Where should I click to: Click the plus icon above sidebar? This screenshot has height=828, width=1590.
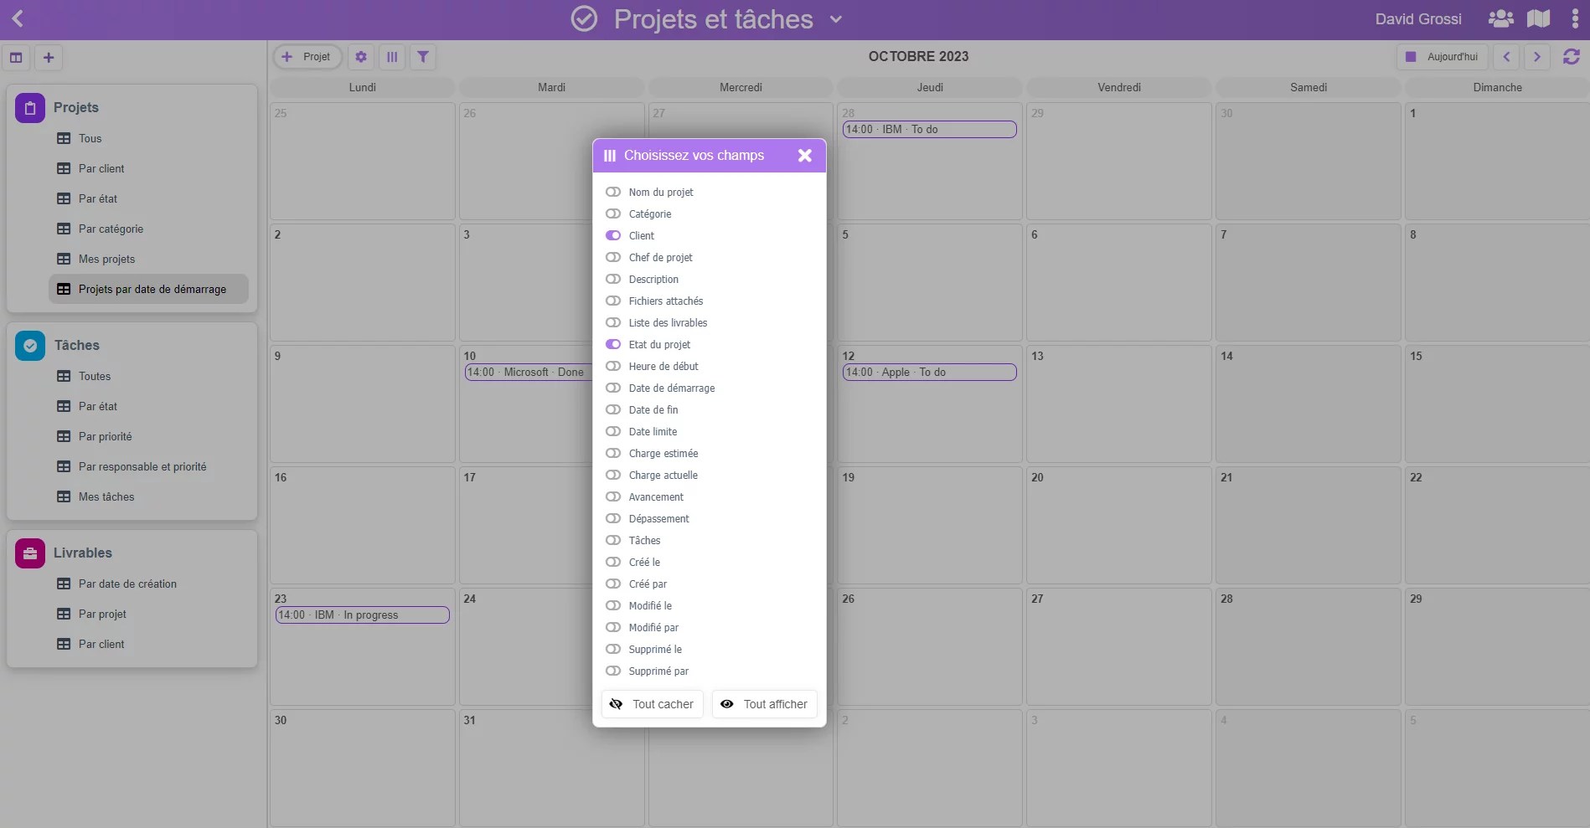pyautogui.click(x=49, y=58)
